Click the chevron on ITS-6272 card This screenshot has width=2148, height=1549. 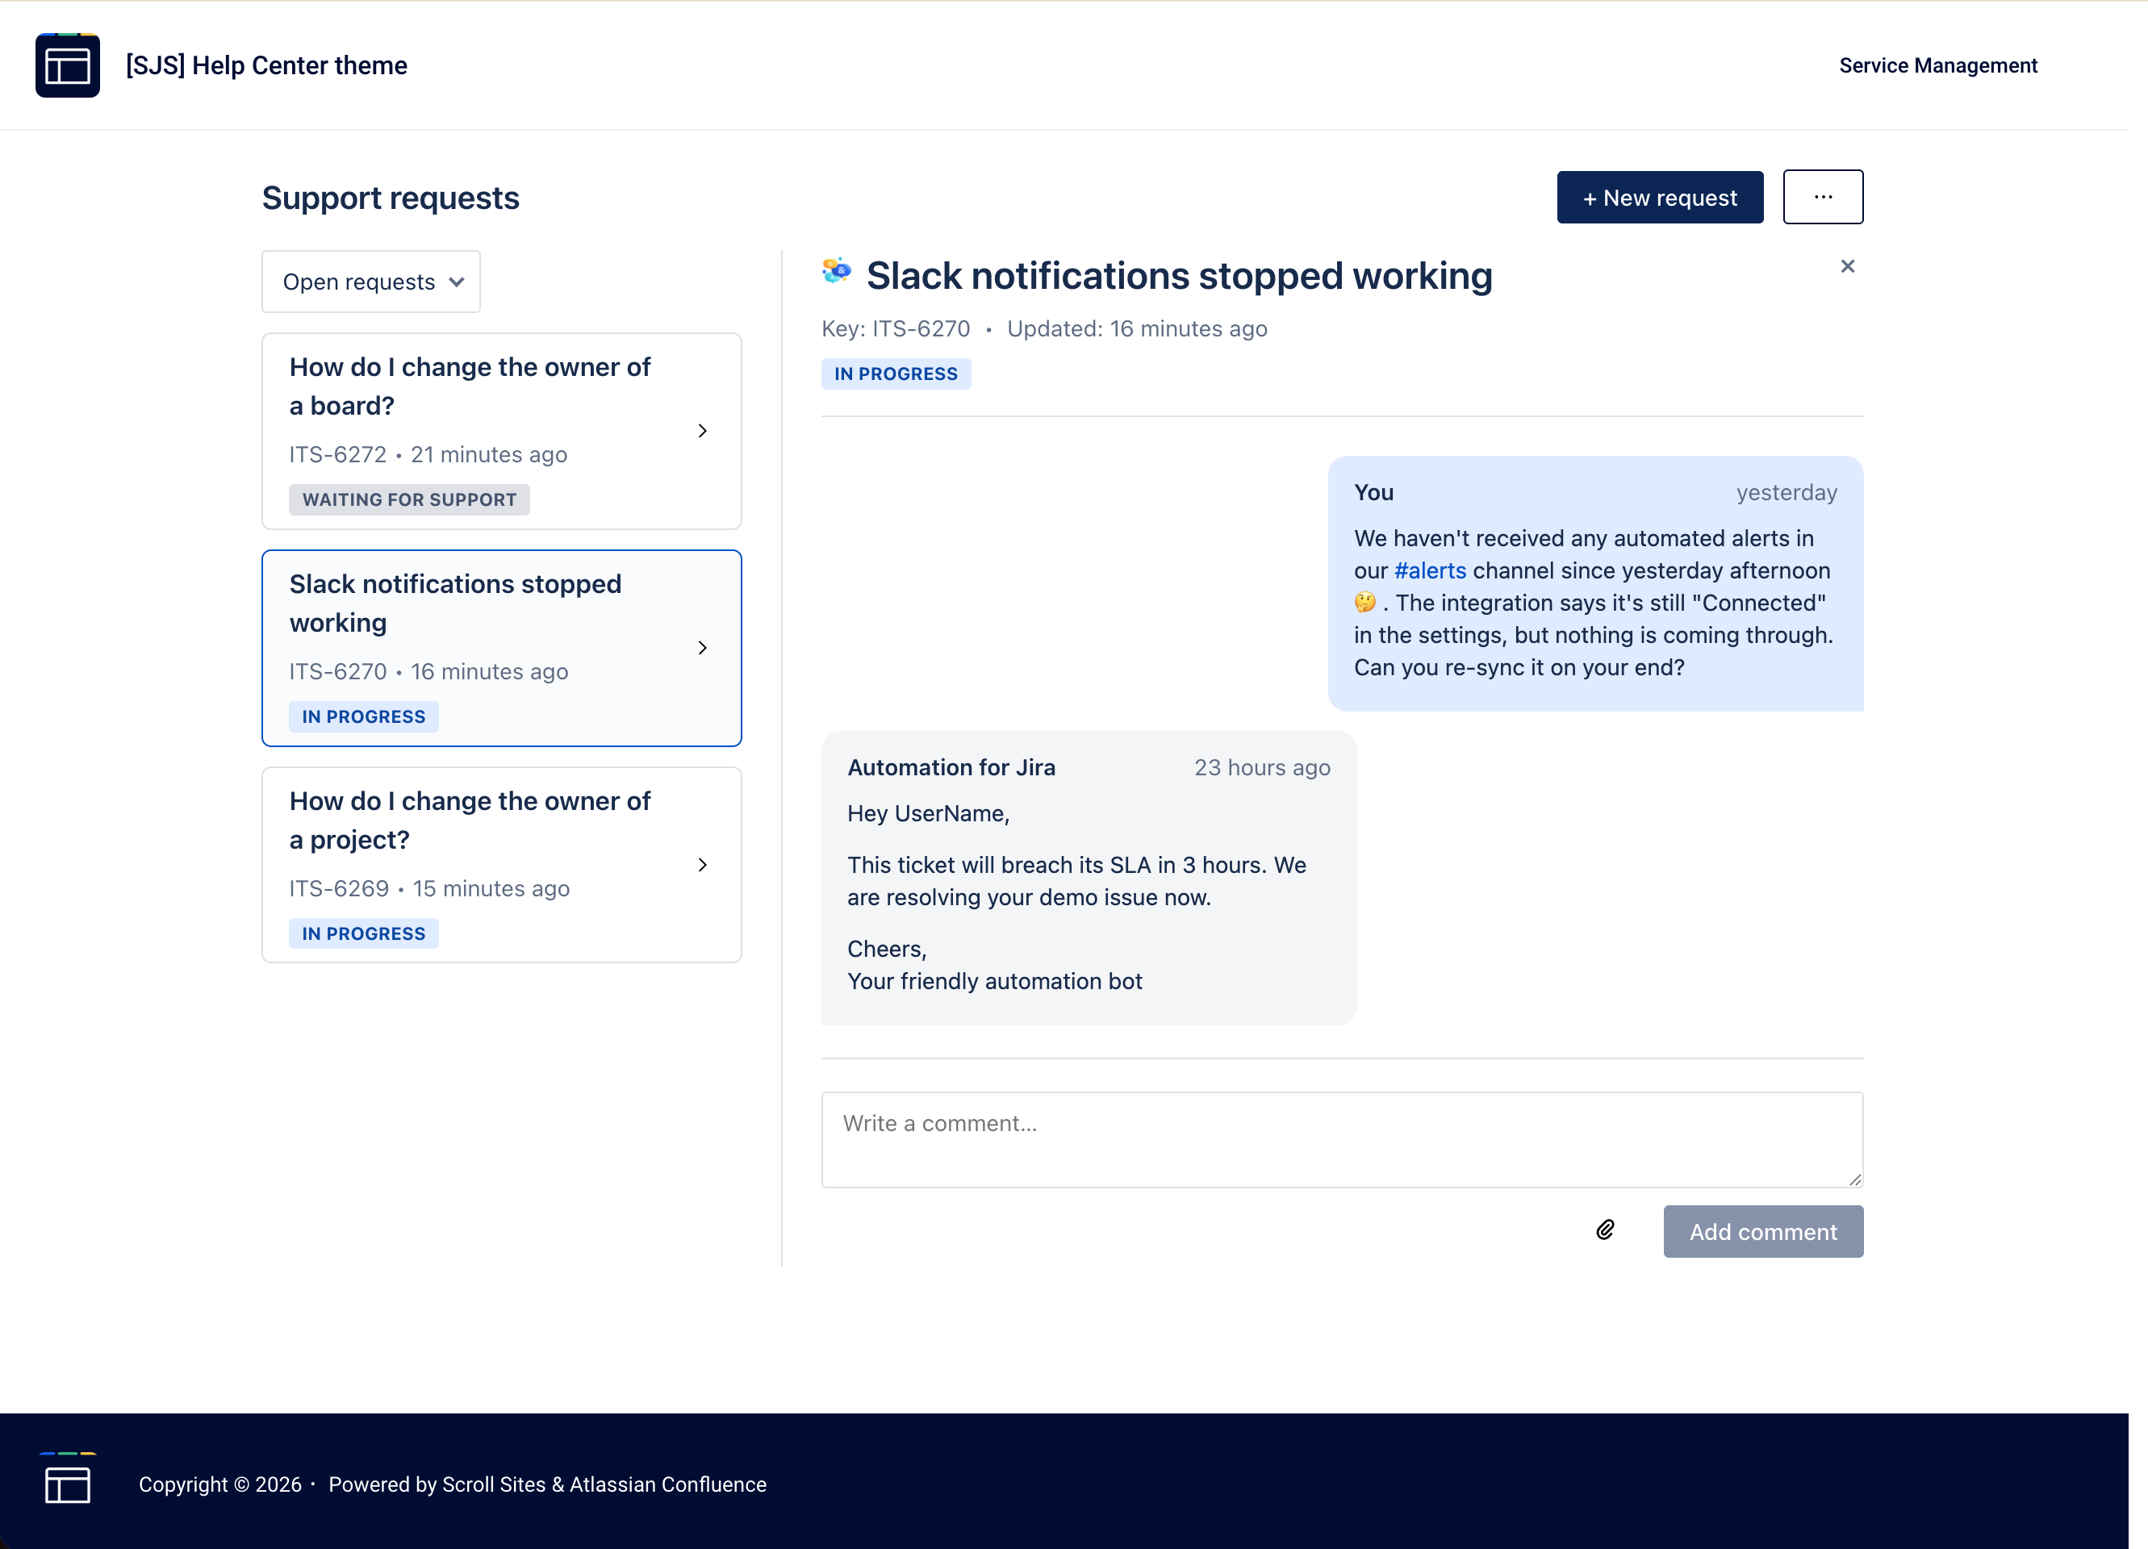(x=702, y=431)
